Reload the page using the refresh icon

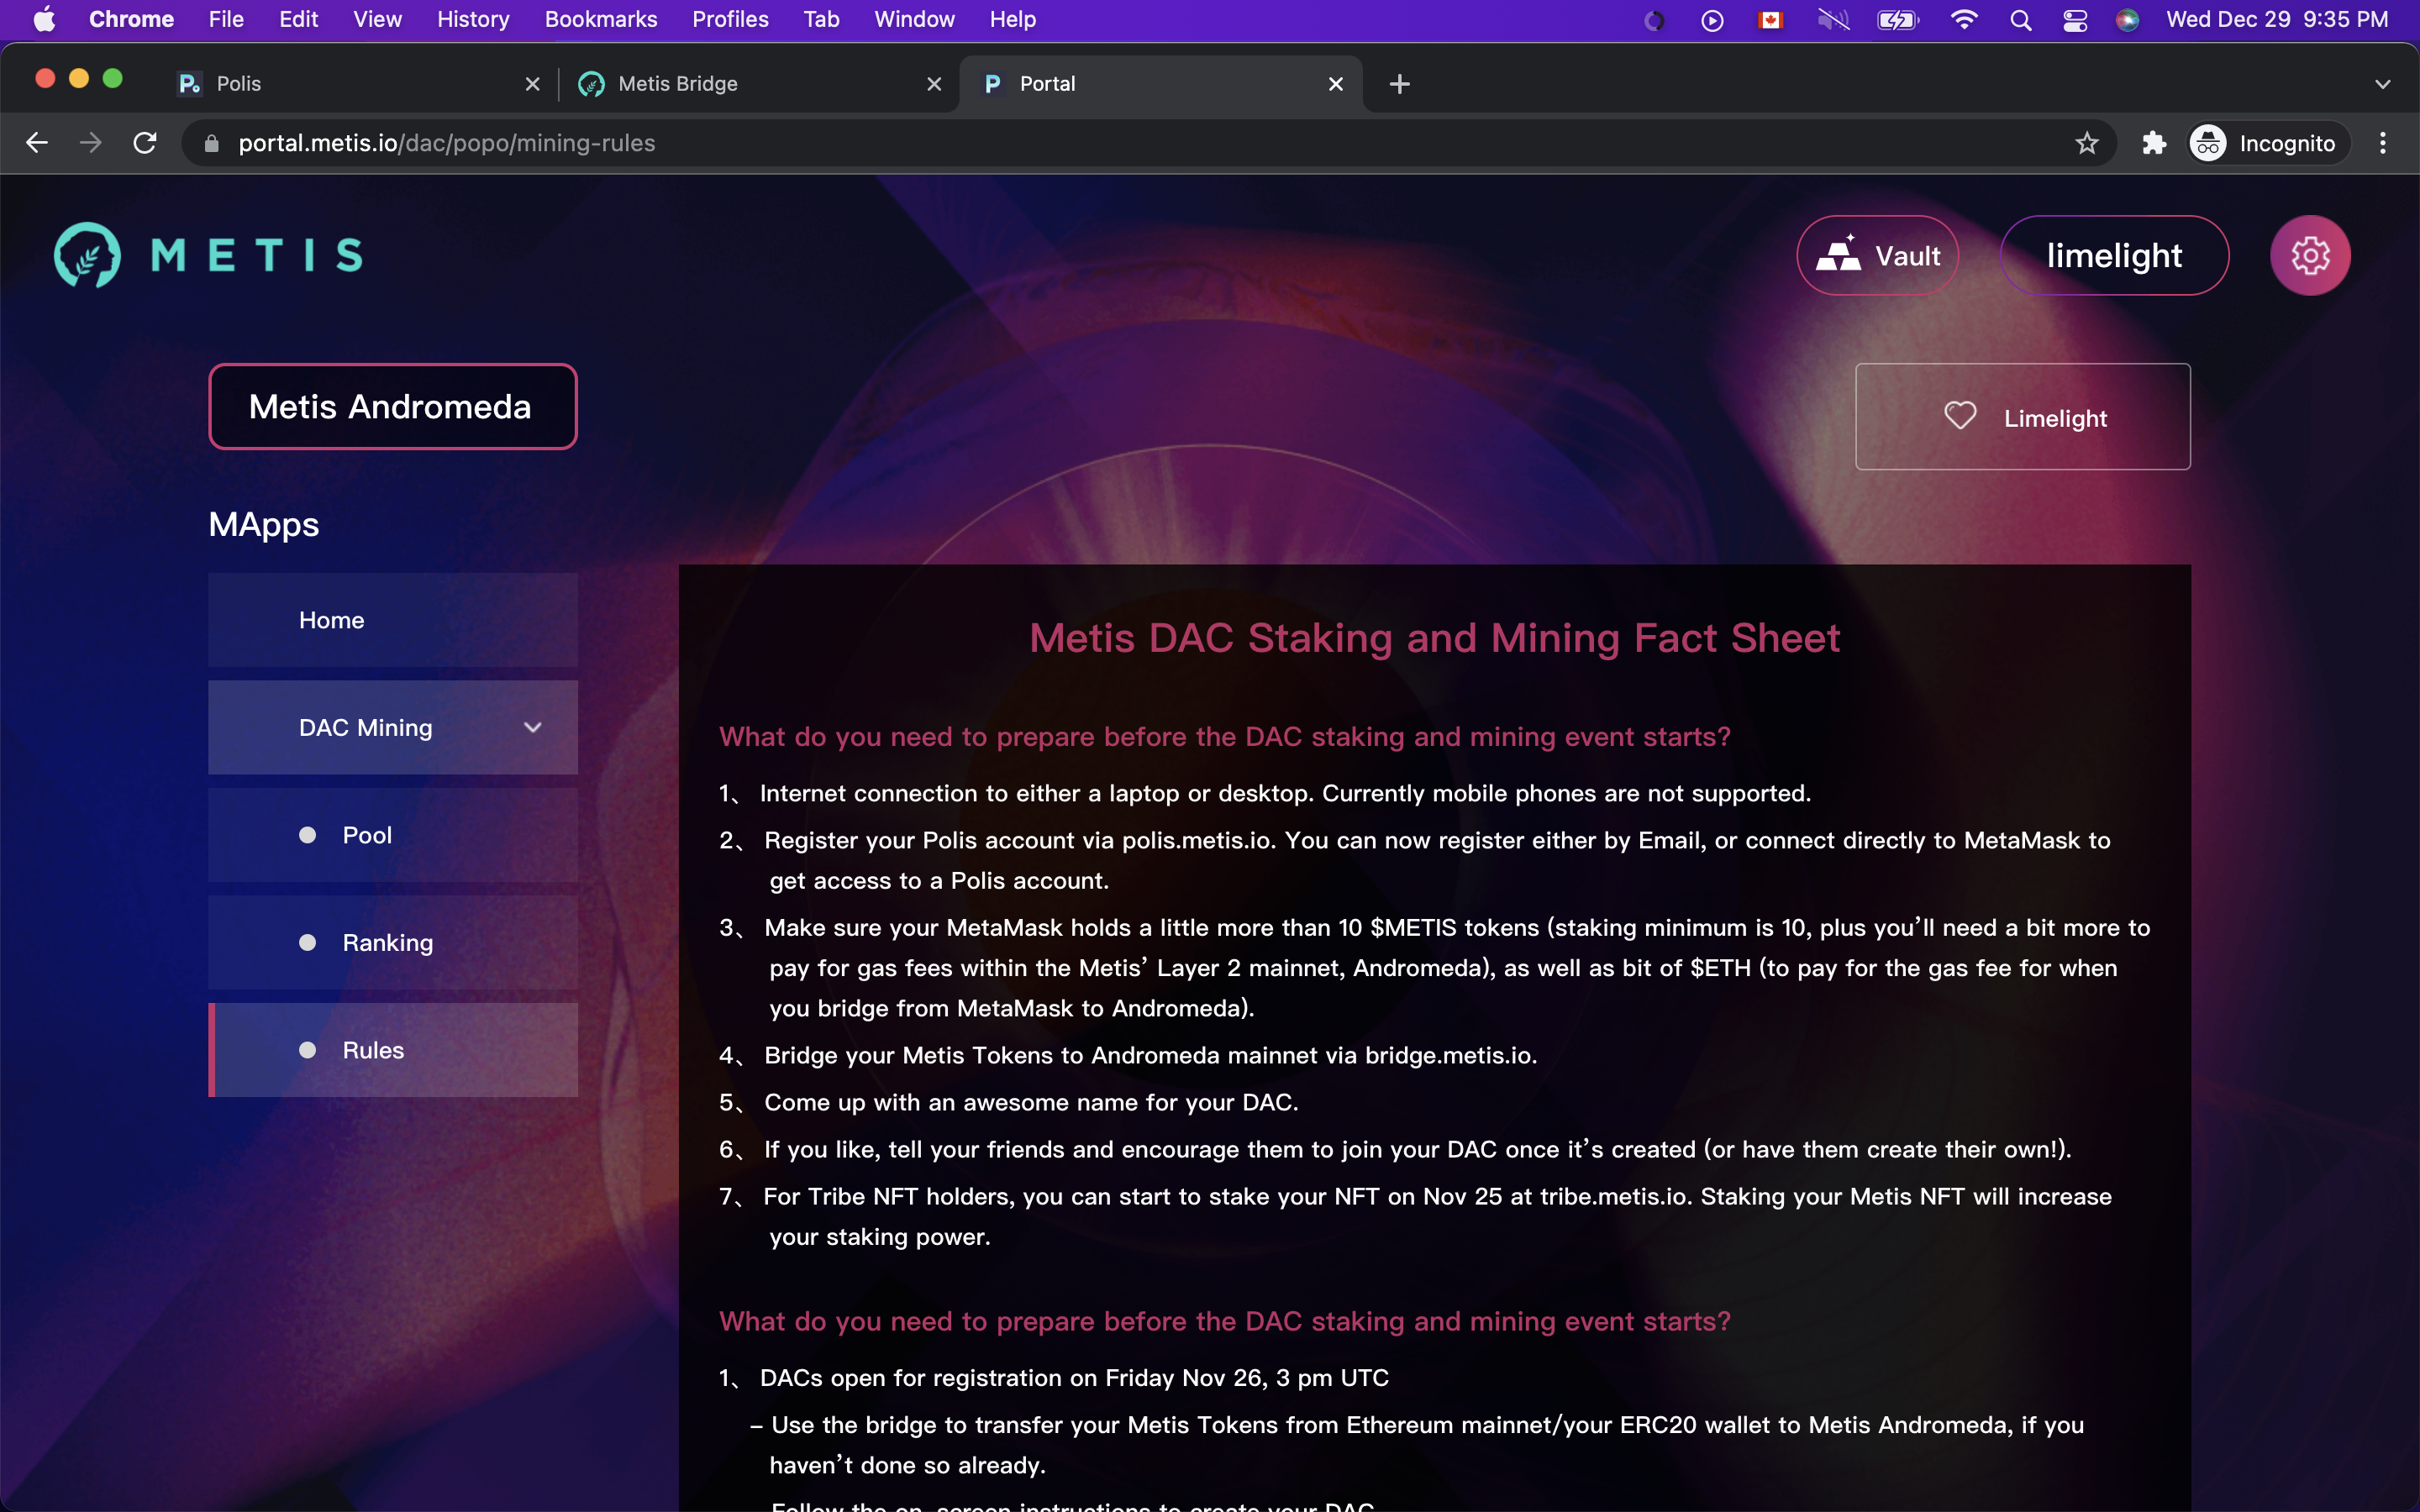pyautogui.click(x=145, y=143)
